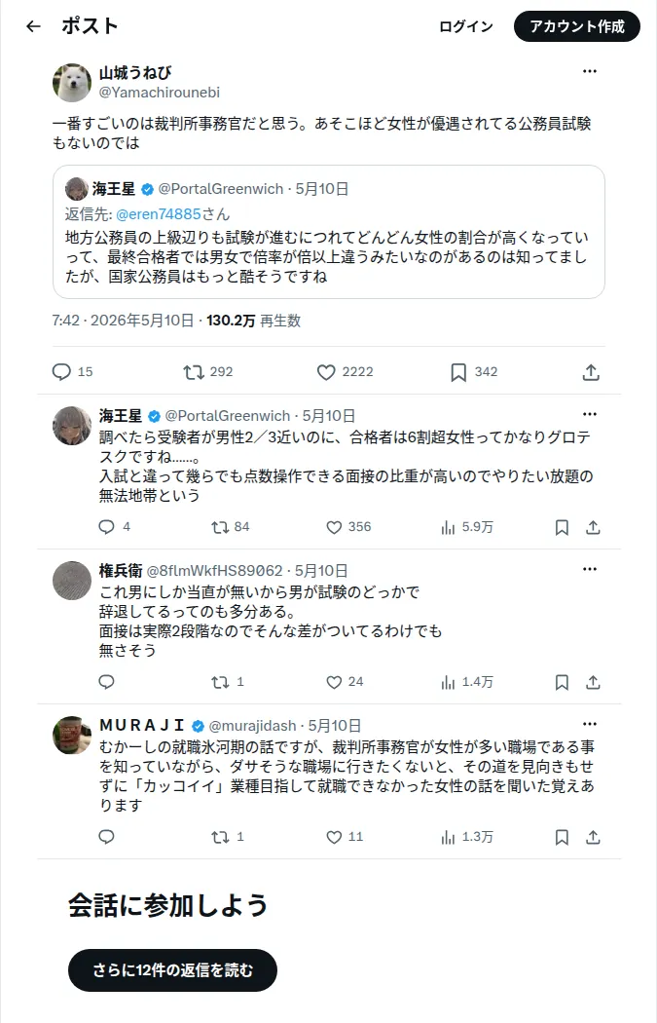Open the @eren74885 mention link
Screen dimensions: 657x1023
click(159, 214)
